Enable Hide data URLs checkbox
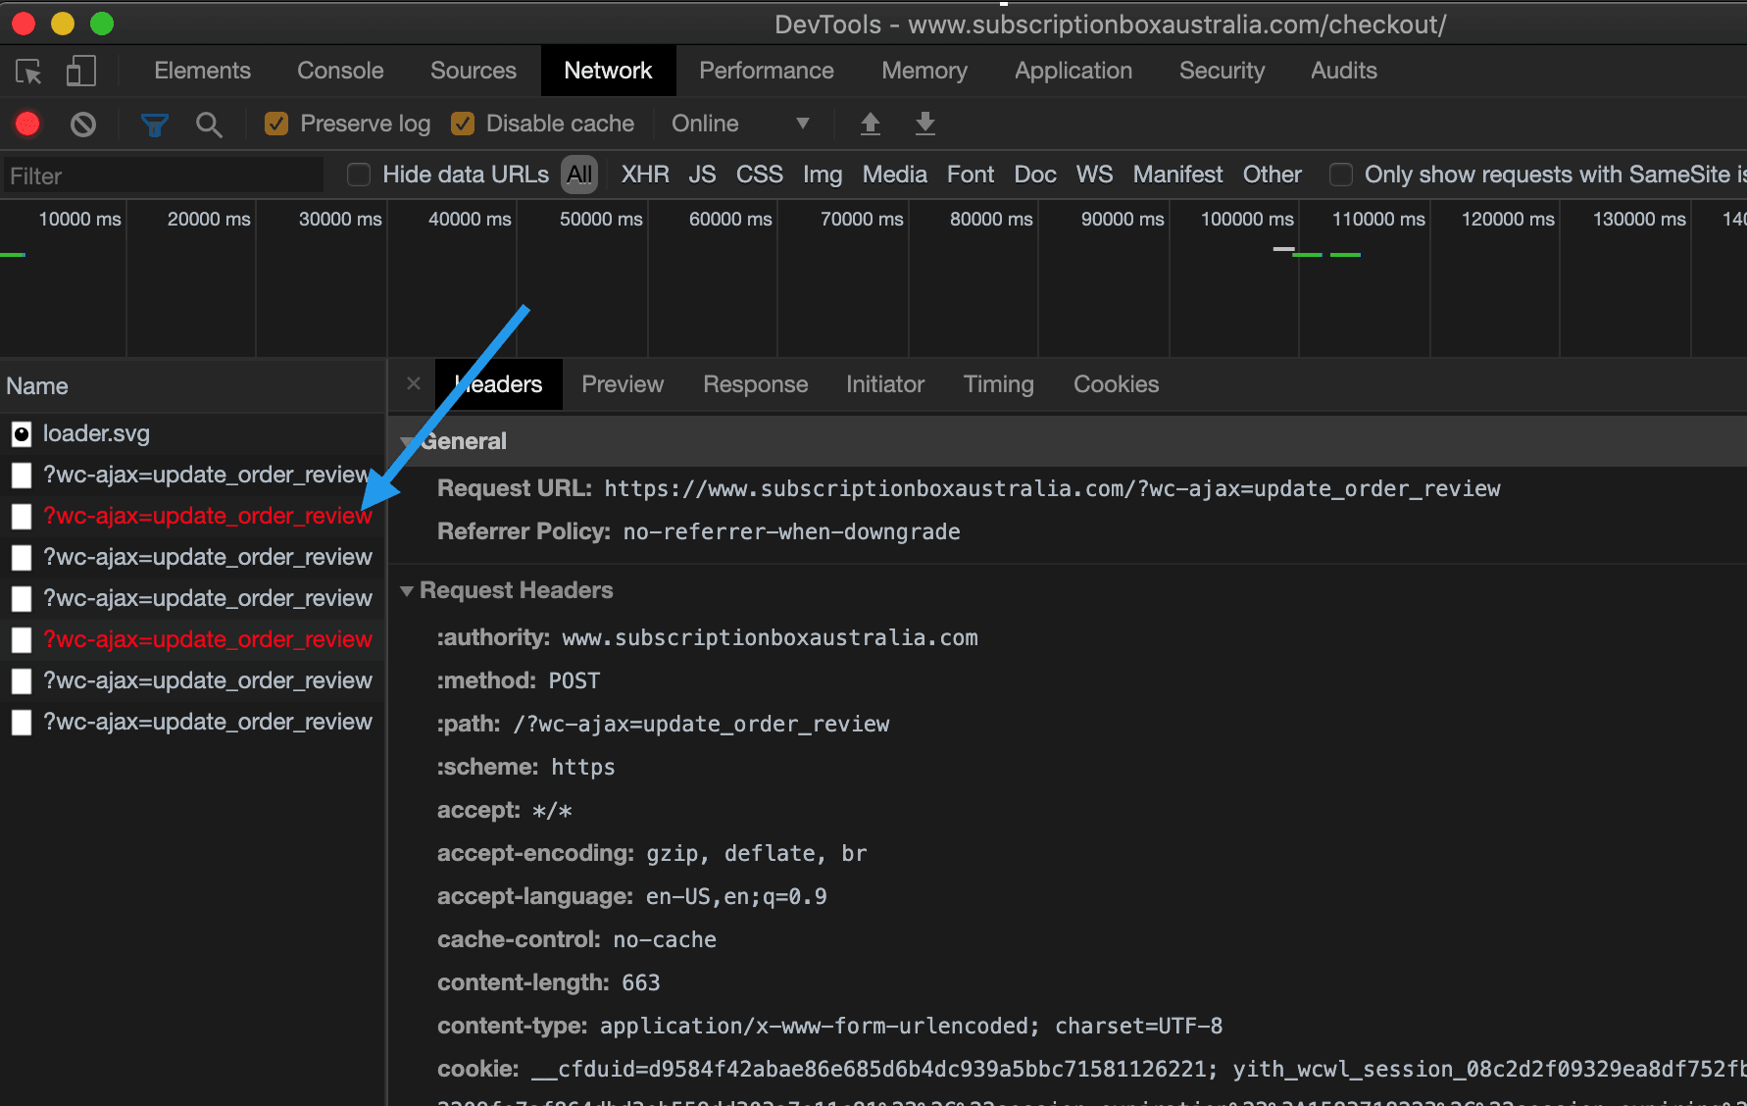Image resolution: width=1747 pixels, height=1106 pixels. pos(359,175)
